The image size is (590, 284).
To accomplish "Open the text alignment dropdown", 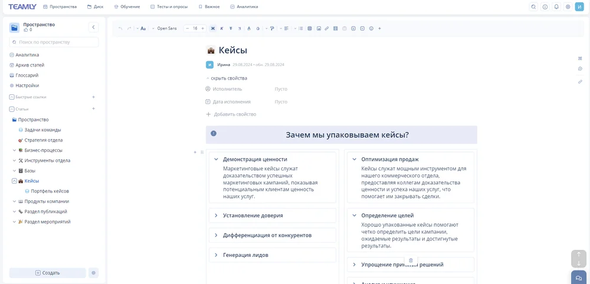I will pos(284,28).
